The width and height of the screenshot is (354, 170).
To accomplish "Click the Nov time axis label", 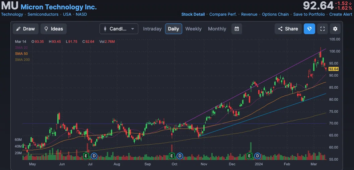I will click(204, 164).
